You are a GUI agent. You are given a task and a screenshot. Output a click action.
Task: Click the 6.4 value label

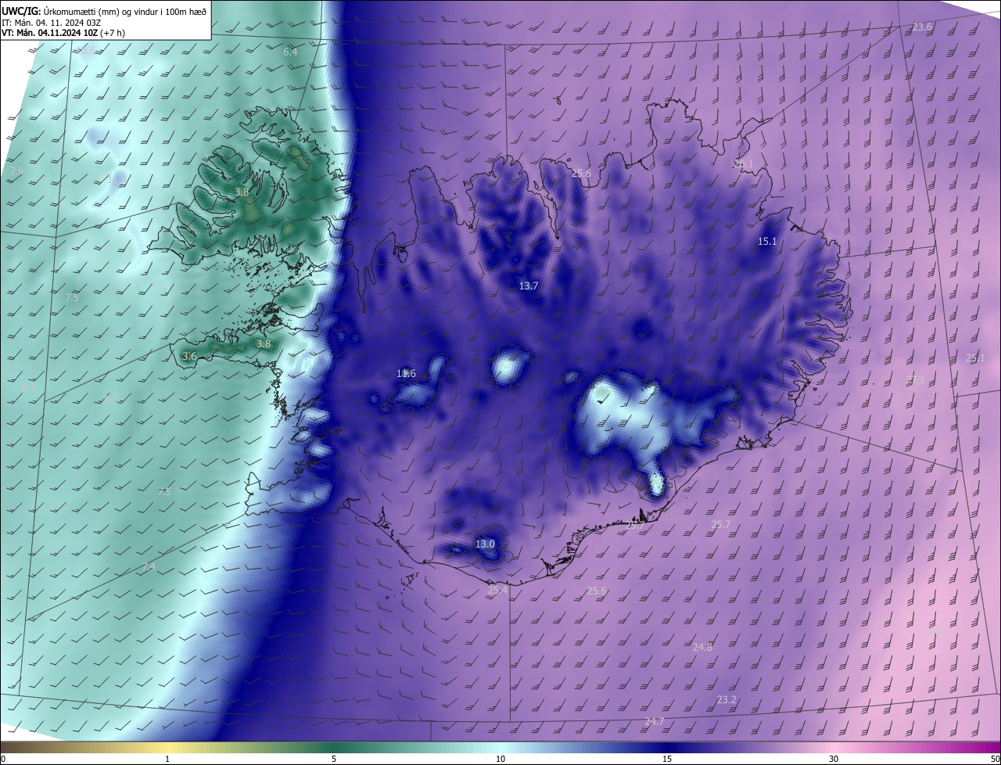point(290,52)
